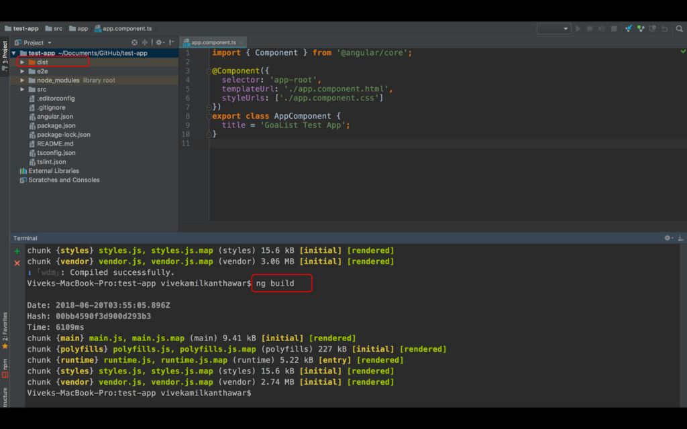Select the app.component.ts editor tab
The image size is (687, 429).
(213, 42)
